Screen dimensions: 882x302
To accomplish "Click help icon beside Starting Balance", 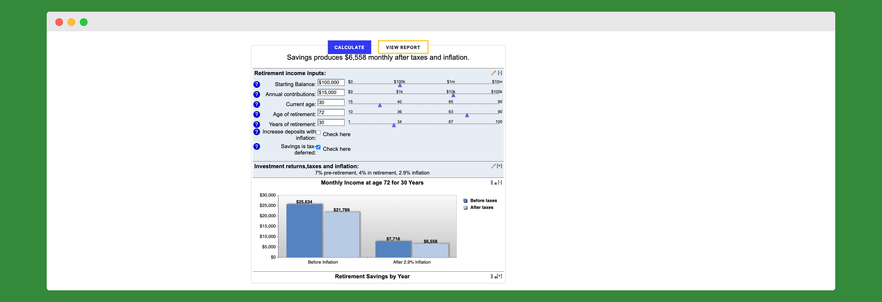I will pos(256,84).
